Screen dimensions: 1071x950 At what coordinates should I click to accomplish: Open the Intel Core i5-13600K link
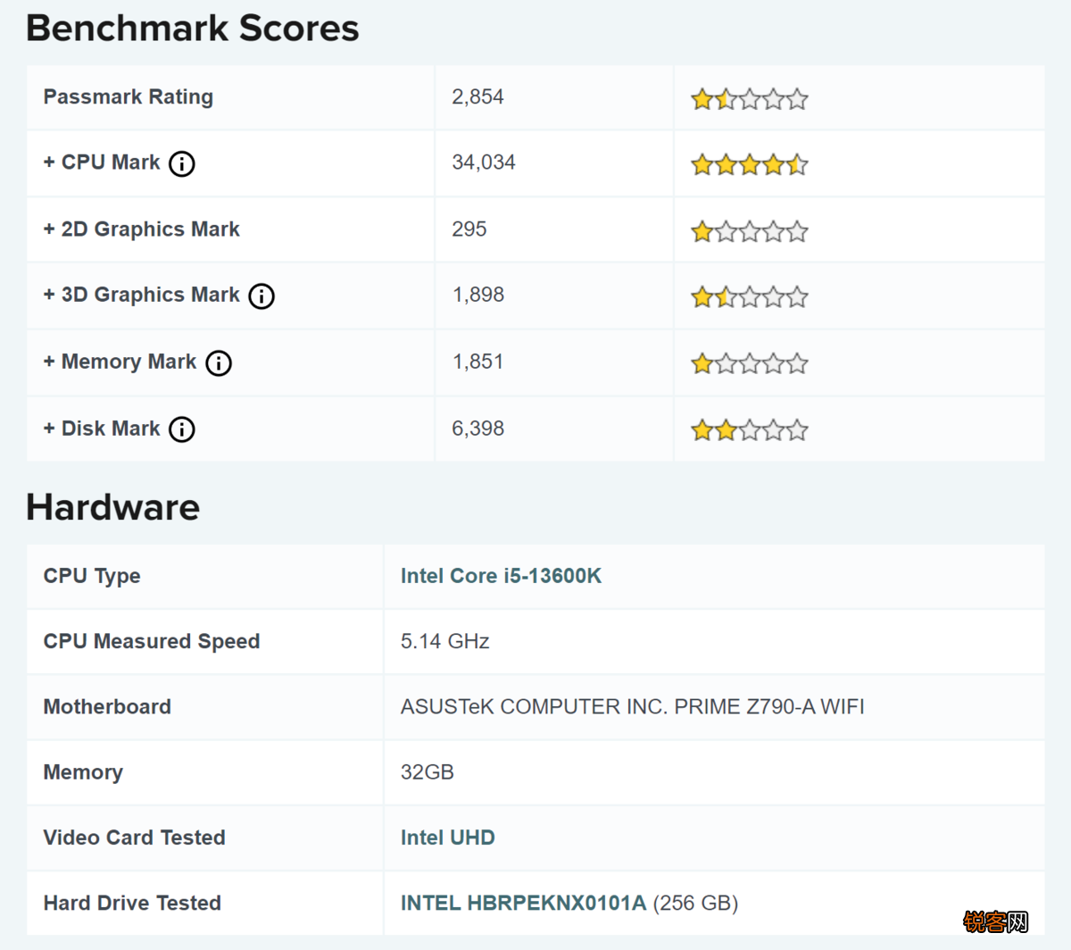coord(501,576)
